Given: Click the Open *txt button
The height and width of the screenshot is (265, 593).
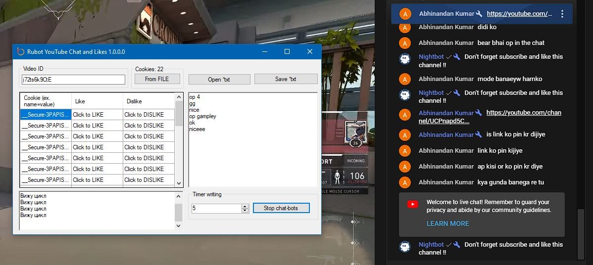Looking at the screenshot, I should 219,79.
